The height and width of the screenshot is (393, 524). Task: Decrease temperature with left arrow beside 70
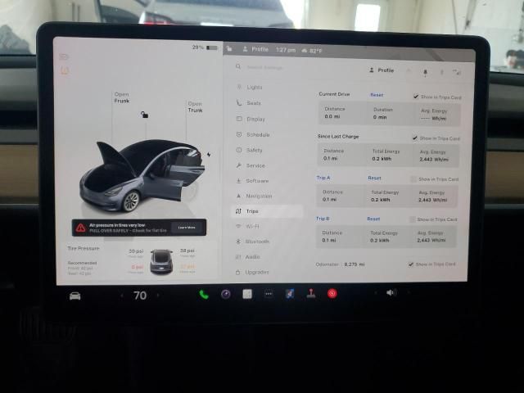coord(122,296)
